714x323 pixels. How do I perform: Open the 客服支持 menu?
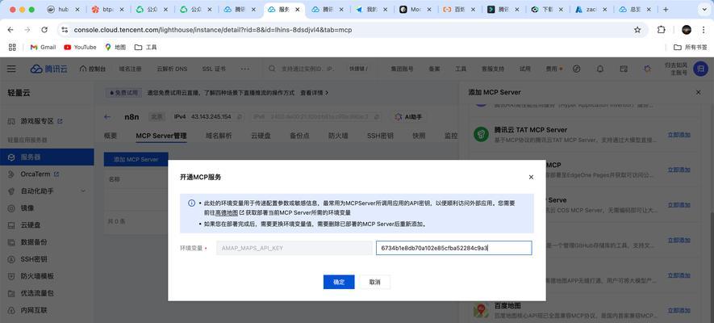coord(493,69)
